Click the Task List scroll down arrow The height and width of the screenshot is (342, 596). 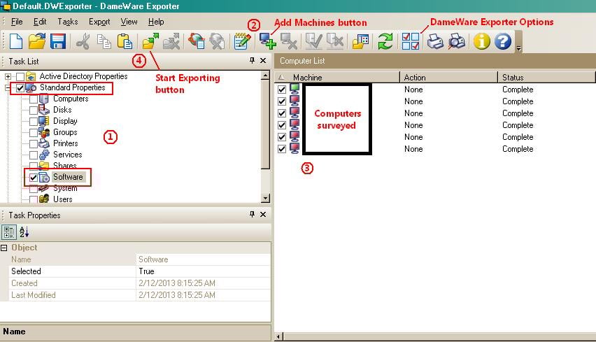(266, 198)
